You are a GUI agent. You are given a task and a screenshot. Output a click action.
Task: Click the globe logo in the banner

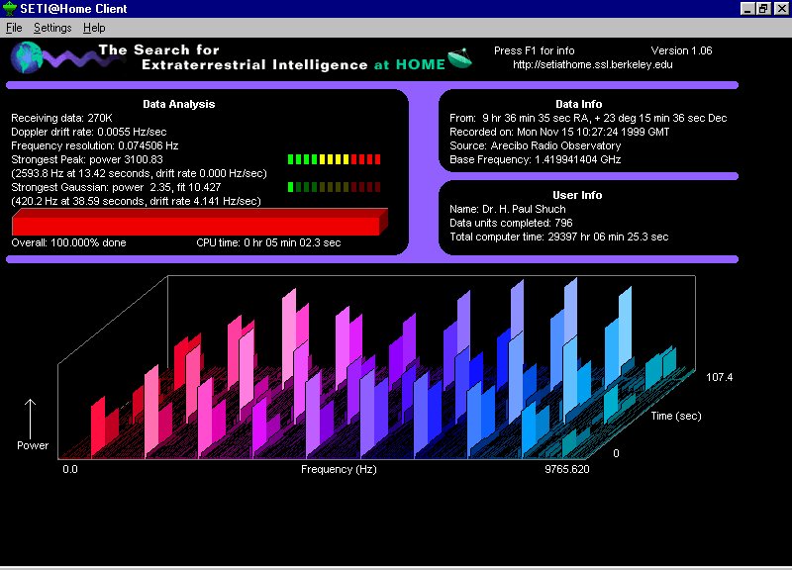click(28, 57)
